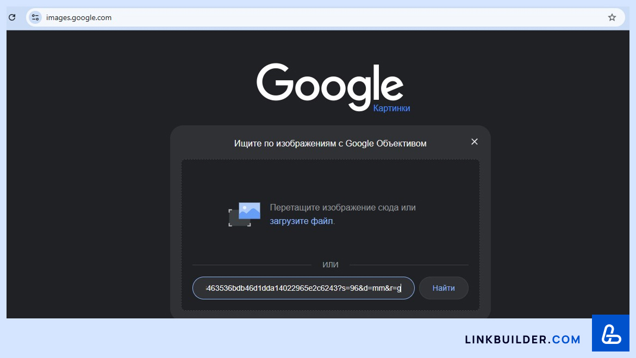
Task: Click the dialog title Ищите по изображениям
Action: pyautogui.click(x=330, y=143)
